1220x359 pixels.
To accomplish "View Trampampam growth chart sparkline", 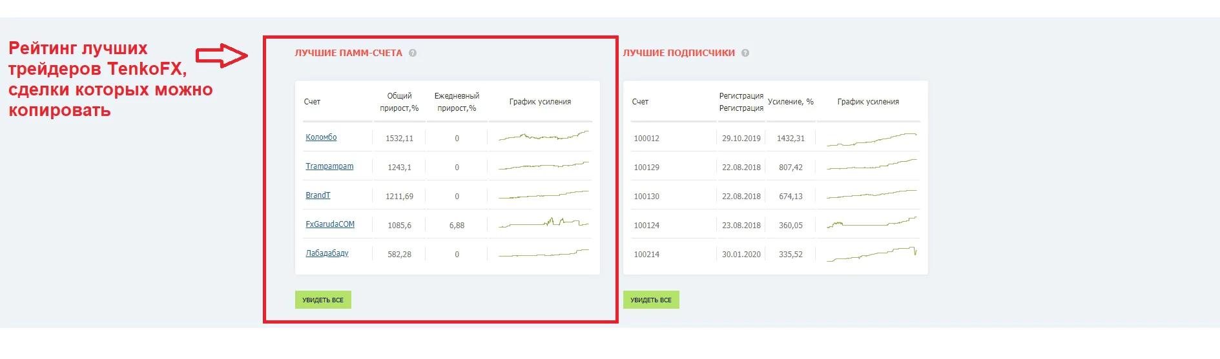I will 543,166.
